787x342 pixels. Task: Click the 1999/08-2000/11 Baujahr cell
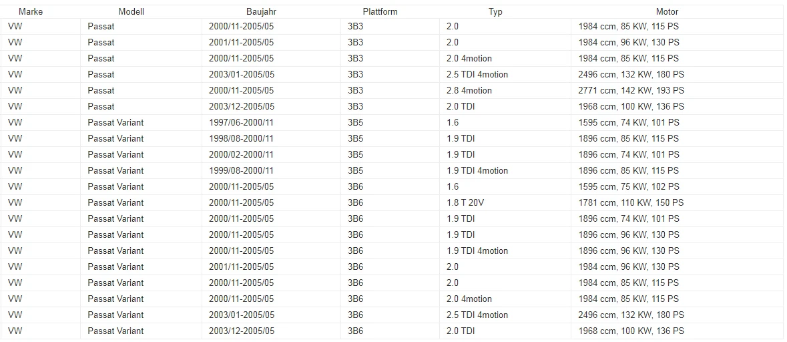[x=271, y=171]
